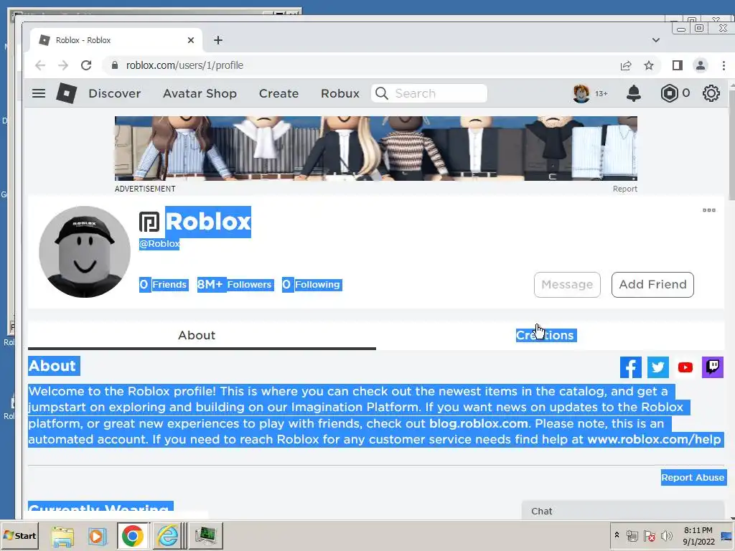The height and width of the screenshot is (551, 735).
Task: Open the Twitch social link
Action: tap(713, 367)
